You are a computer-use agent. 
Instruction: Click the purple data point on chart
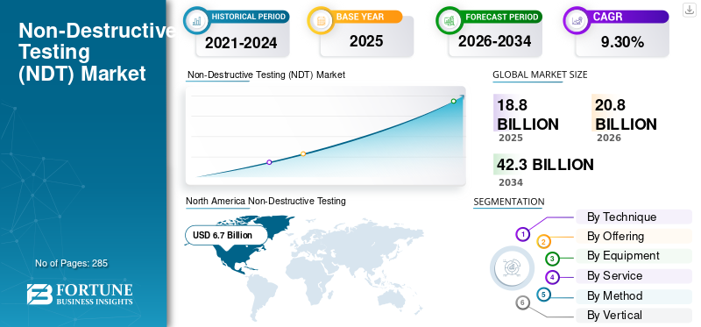269,162
